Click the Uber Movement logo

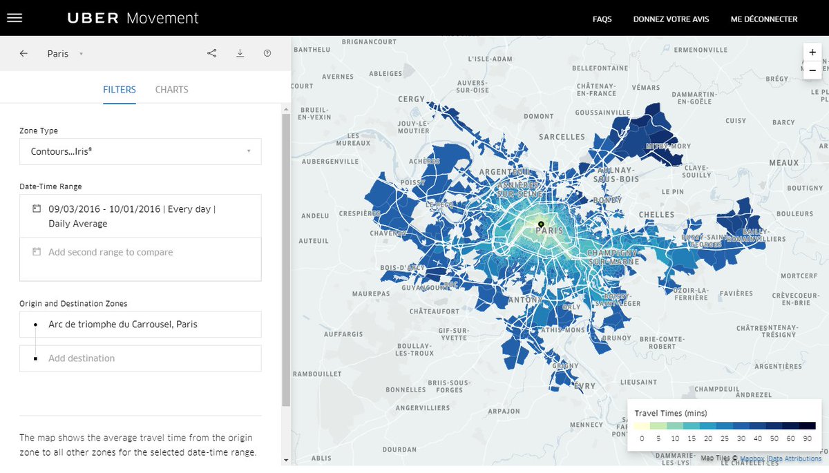point(133,18)
